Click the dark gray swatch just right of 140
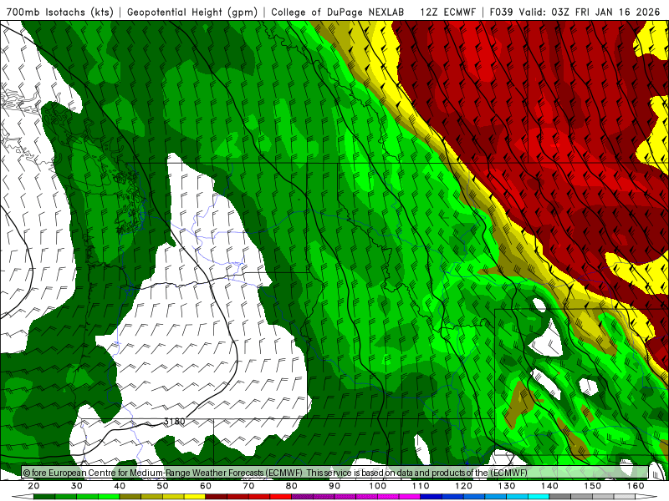 pyautogui.click(x=560, y=497)
